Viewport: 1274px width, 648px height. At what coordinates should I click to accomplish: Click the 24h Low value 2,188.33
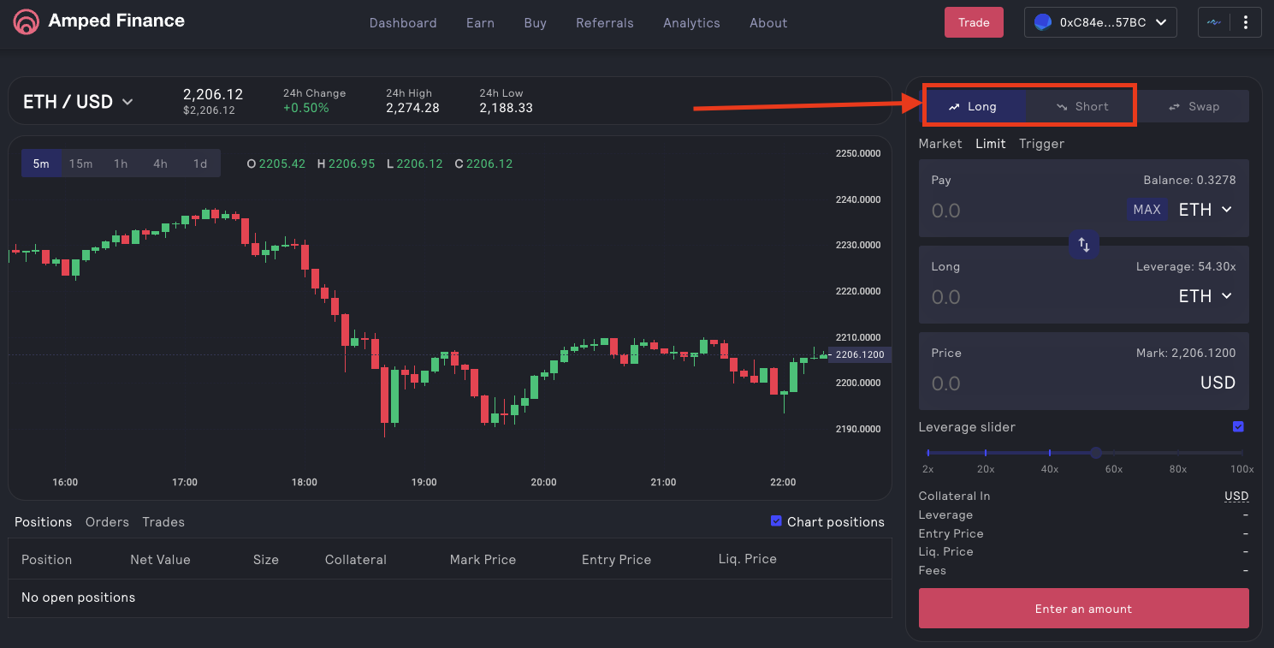click(506, 109)
